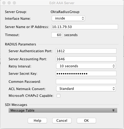Click the Timeout seconds field
The height and width of the screenshot is (129, 124).
[x=57, y=35]
